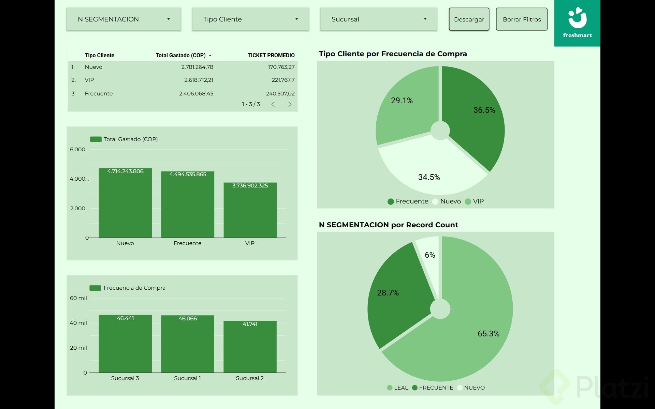
Task: Sort table by TICKET PROMEDIO column header
Action: pyautogui.click(x=271, y=56)
